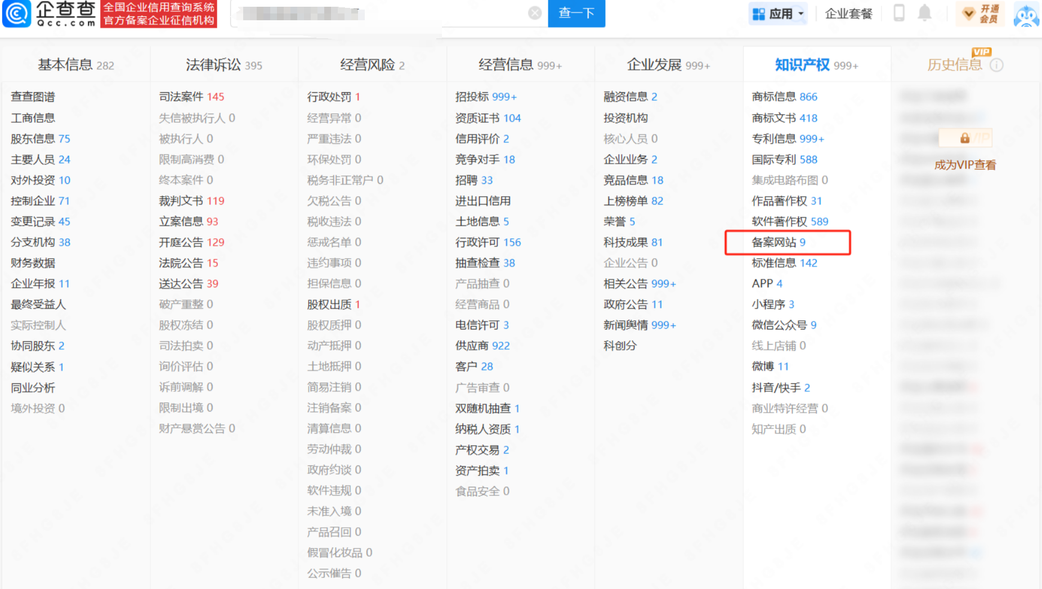Open 科创分 item
This screenshot has height=589, width=1042.
click(620, 346)
